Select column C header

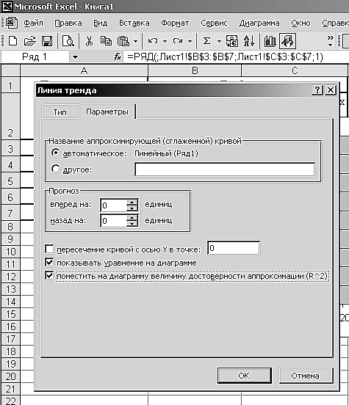point(295,70)
